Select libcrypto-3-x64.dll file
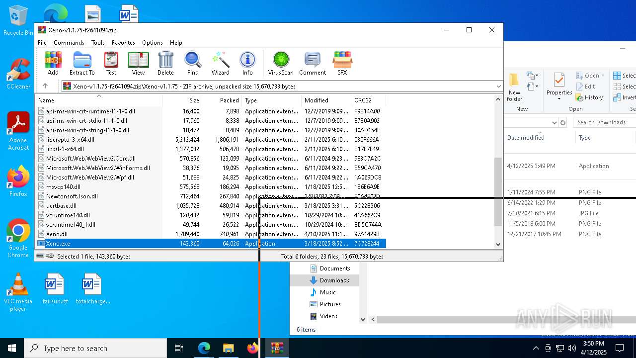This screenshot has height=358, width=636. (x=211, y=140)
